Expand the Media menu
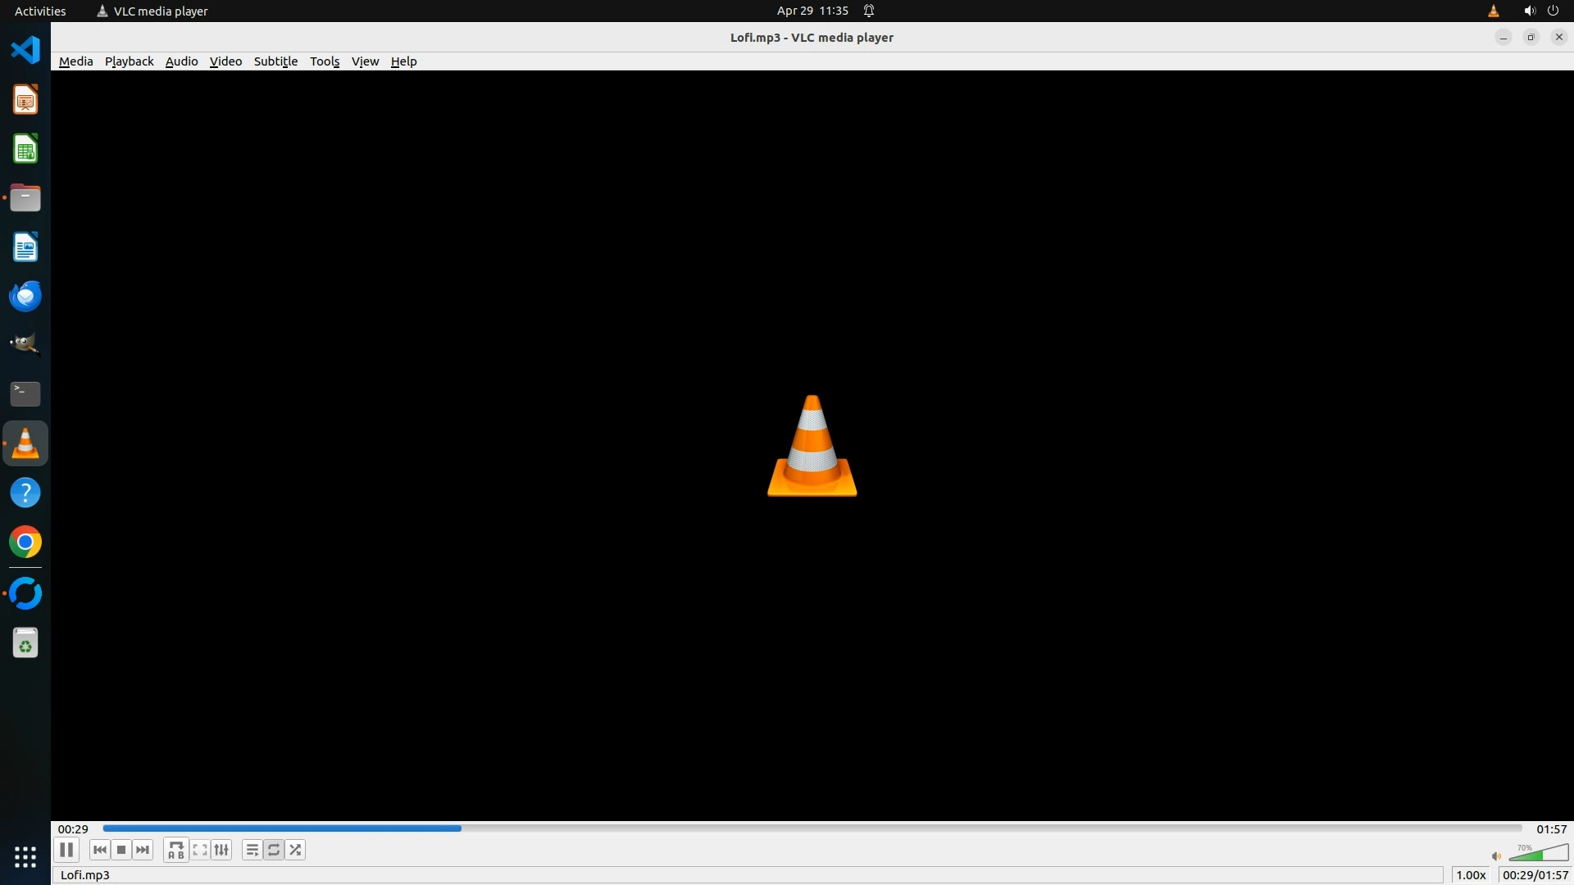Image resolution: width=1574 pixels, height=885 pixels. click(75, 61)
